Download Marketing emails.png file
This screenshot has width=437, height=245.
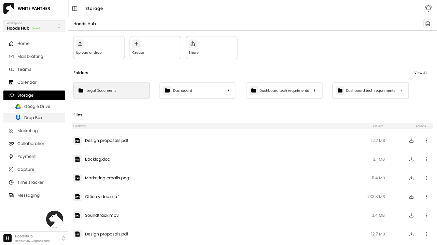(411, 178)
